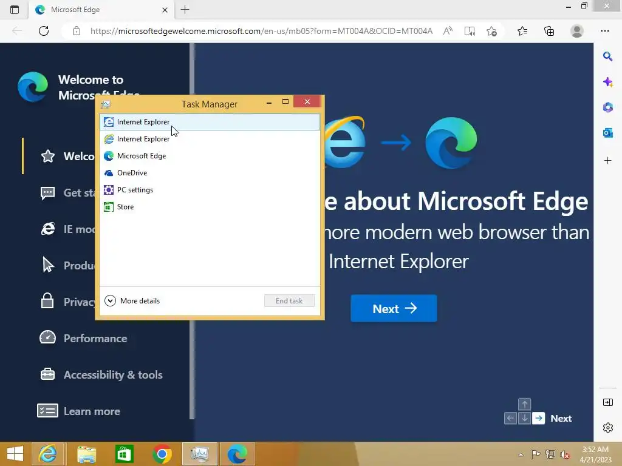Click the left arrow key icon

(x=510, y=419)
